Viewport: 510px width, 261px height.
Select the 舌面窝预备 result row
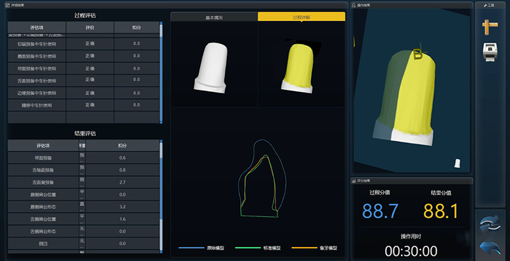[x=83, y=182]
